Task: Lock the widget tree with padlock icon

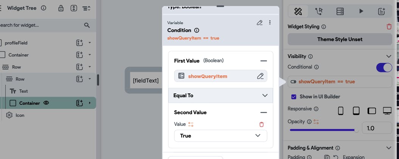Action: 61,8
